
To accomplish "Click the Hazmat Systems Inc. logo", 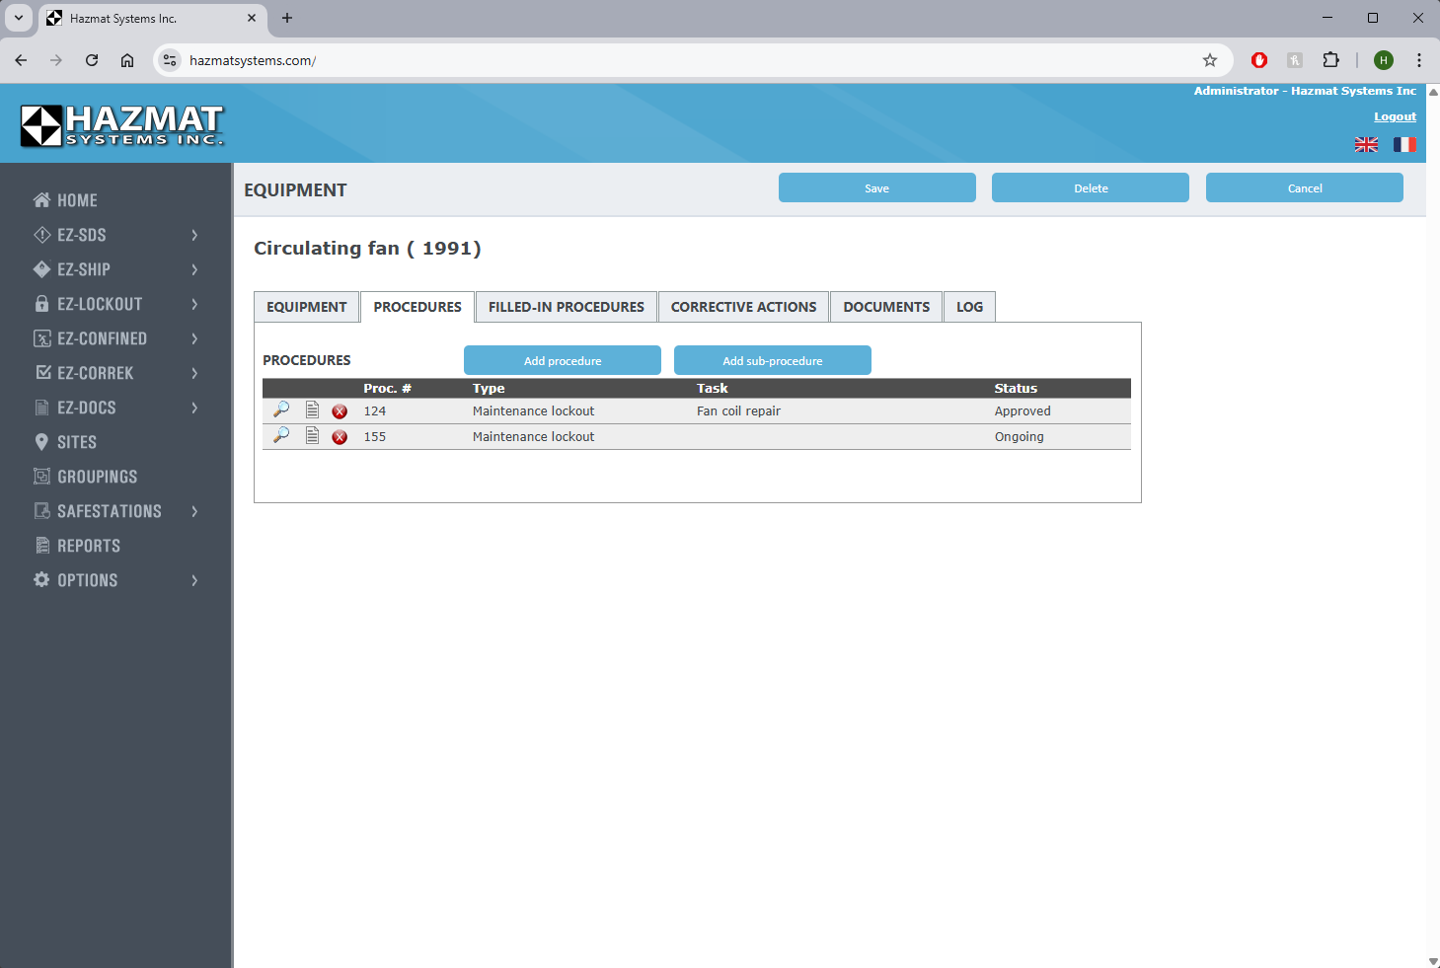I will coord(122,125).
